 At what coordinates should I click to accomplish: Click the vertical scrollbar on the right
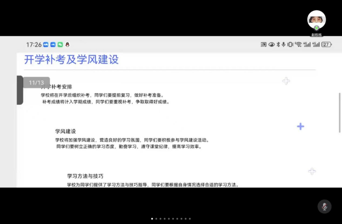(x=340, y=112)
